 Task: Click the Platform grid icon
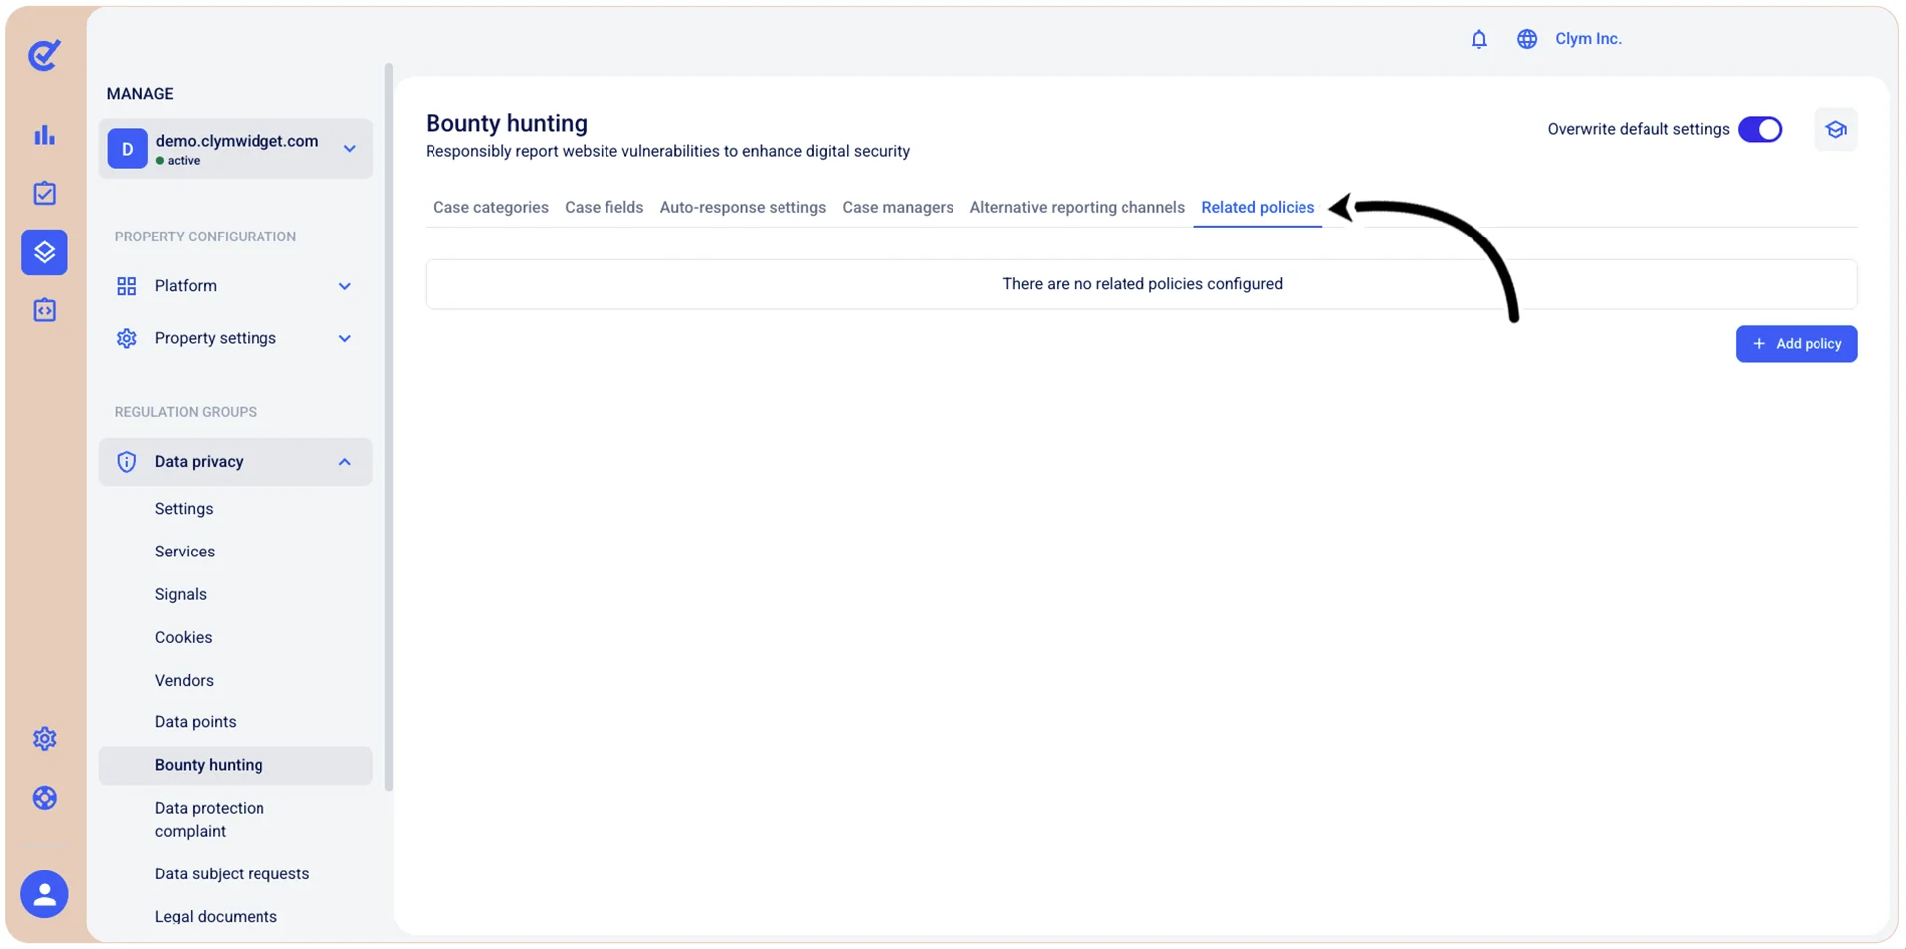pyautogui.click(x=126, y=286)
